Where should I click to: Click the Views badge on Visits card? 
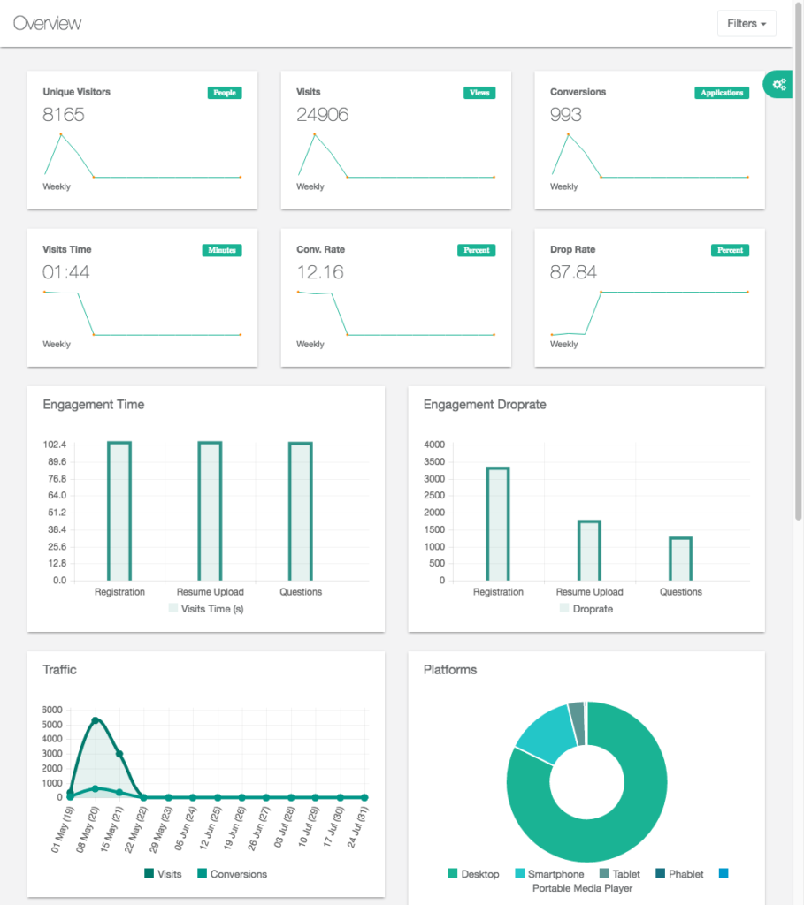(479, 93)
